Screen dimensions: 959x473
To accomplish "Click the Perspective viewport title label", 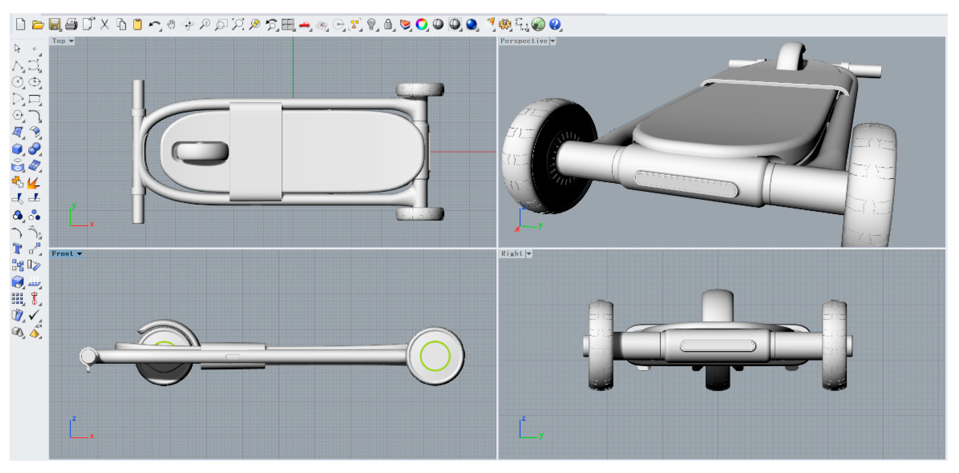I will click(523, 41).
